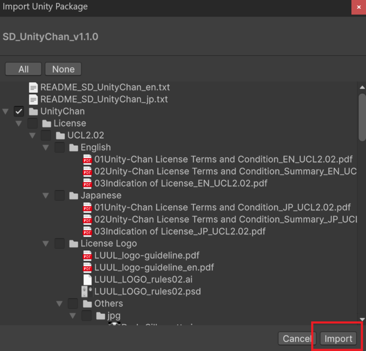The width and height of the screenshot is (366, 351).
Task: Collapse the License Logo folder arrow
Action: 46,244
